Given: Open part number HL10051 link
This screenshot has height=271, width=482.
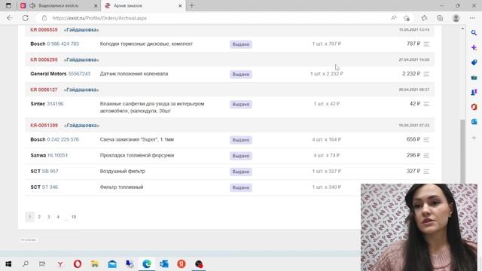Looking at the screenshot, I should 57,155.
